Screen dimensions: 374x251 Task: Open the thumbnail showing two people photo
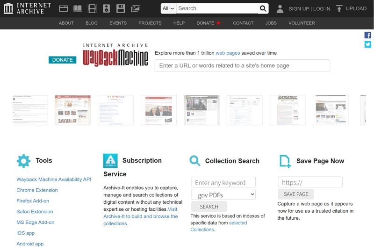click(158, 110)
